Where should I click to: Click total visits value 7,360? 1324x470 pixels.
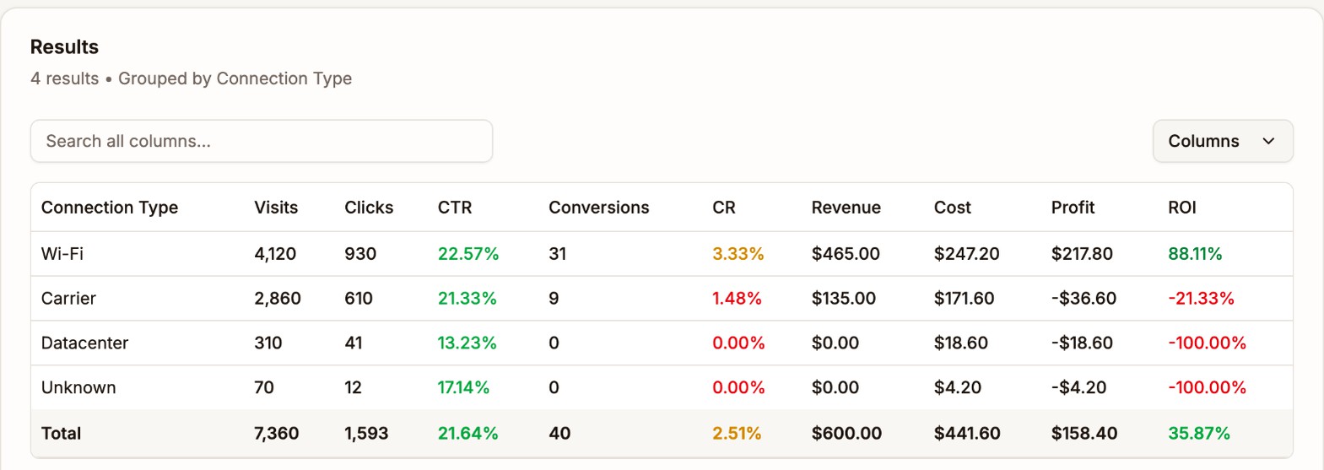pos(277,434)
